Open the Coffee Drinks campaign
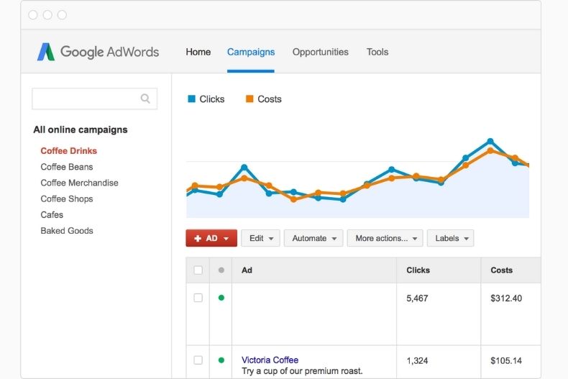 pyautogui.click(x=69, y=151)
